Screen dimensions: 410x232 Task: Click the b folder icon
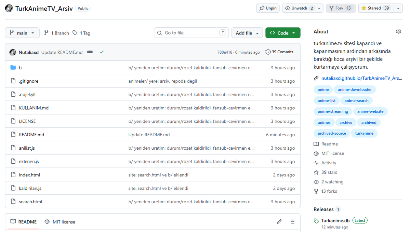click(13, 67)
